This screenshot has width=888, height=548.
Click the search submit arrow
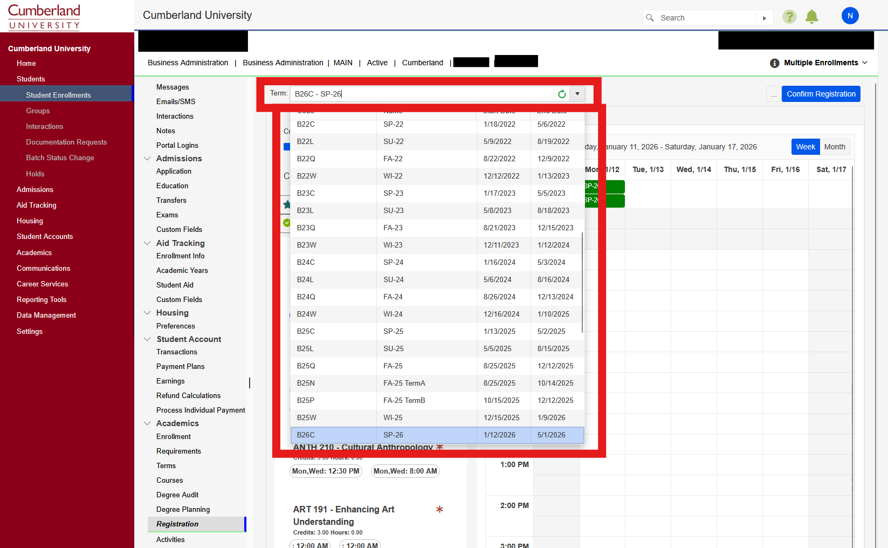tap(765, 18)
